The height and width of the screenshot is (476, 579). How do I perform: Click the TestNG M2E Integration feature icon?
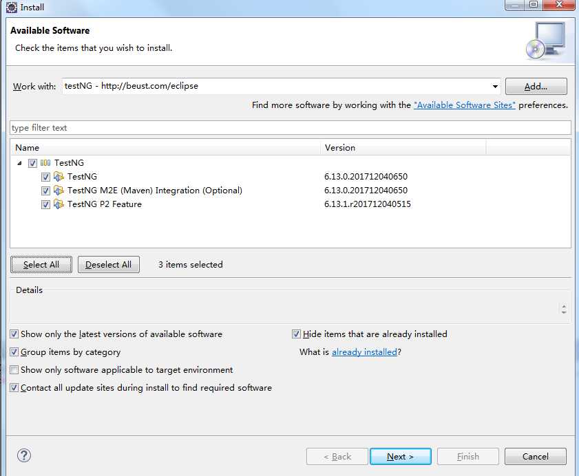tap(59, 191)
